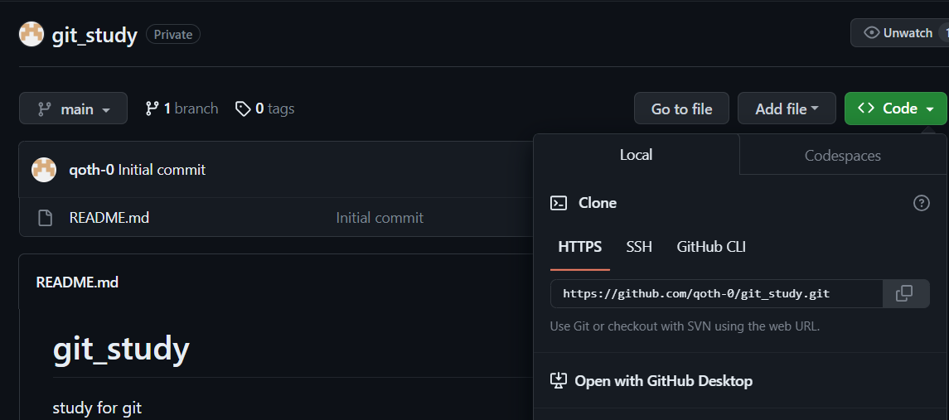Open the git_study repository title link
Screen dimensions: 949x420
94,35
